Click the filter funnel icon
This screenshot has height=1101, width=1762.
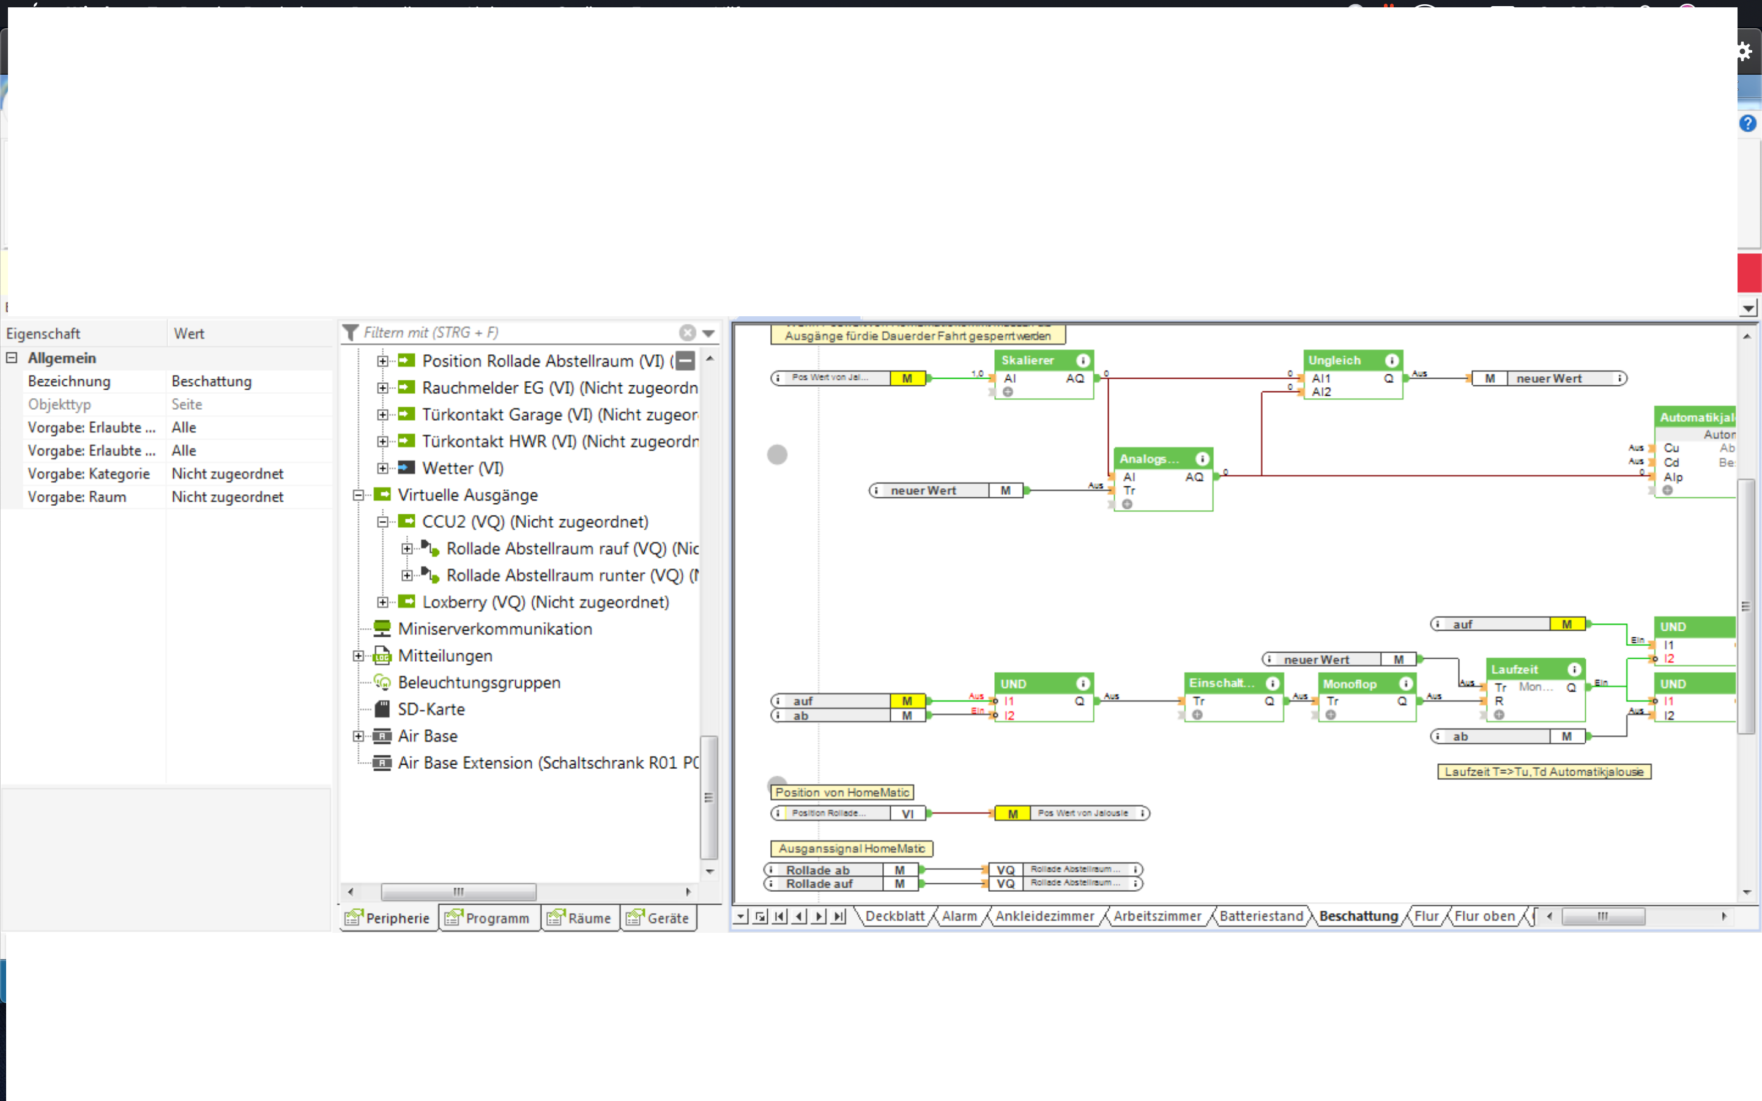(350, 333)
